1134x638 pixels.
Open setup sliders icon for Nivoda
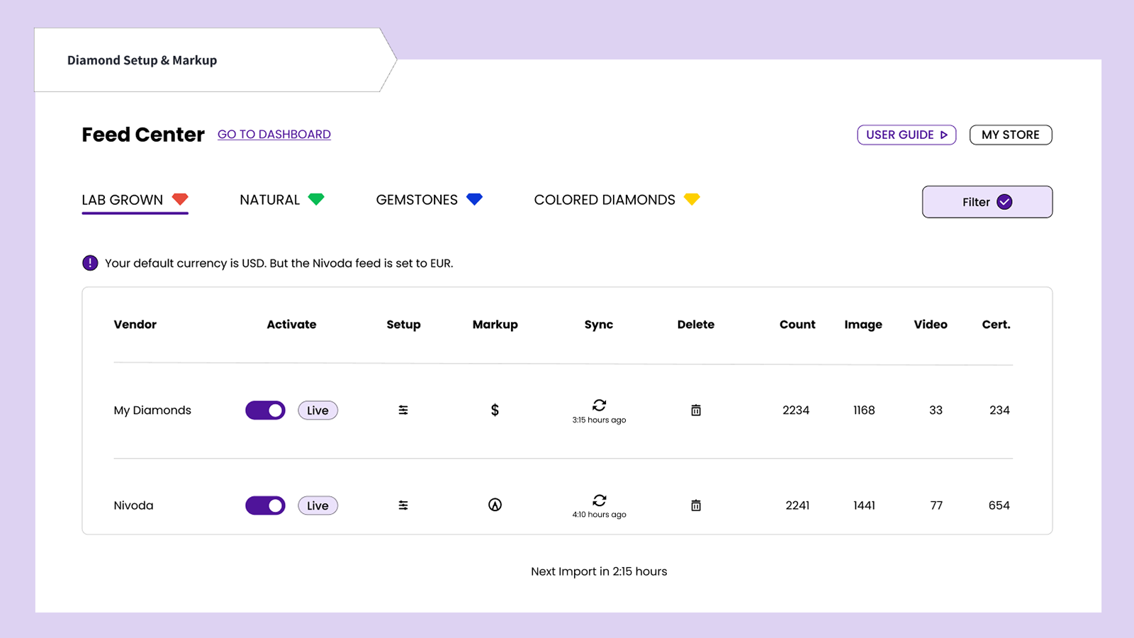(x=403, y=505)
